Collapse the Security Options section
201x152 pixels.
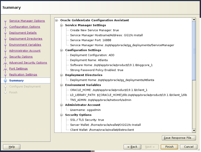coord(62,115)
